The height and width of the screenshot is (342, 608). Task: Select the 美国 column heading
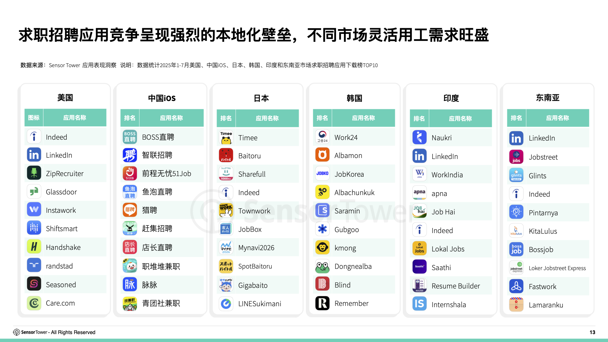pyautogui.click(x=65, y=98)
